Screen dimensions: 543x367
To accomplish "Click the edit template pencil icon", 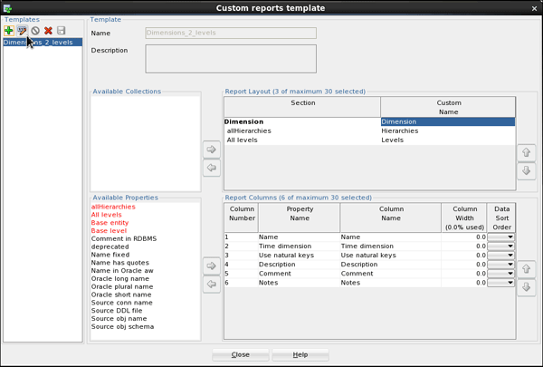I will point(22,31).
